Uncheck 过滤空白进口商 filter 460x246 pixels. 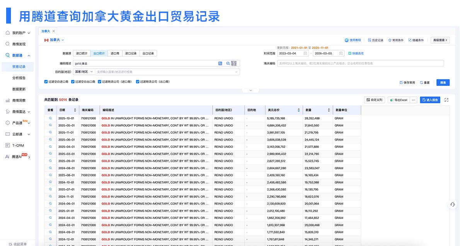pyautogui.click(x=45, y=81)
